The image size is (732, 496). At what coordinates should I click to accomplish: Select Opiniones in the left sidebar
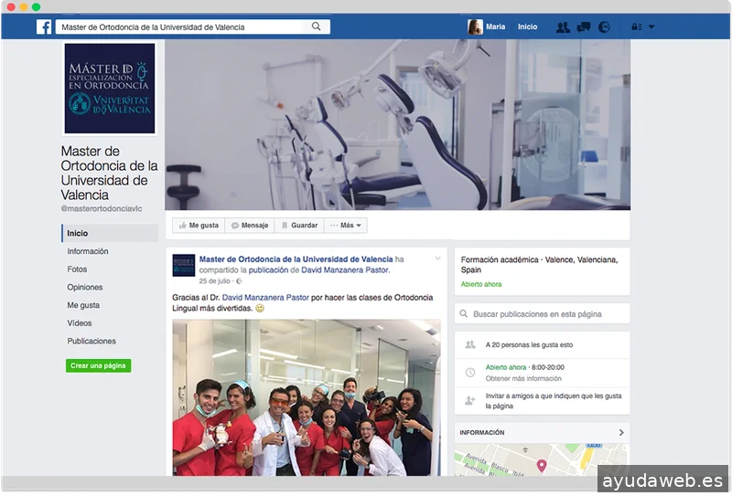pyautogui.click(x=85, y=288)
